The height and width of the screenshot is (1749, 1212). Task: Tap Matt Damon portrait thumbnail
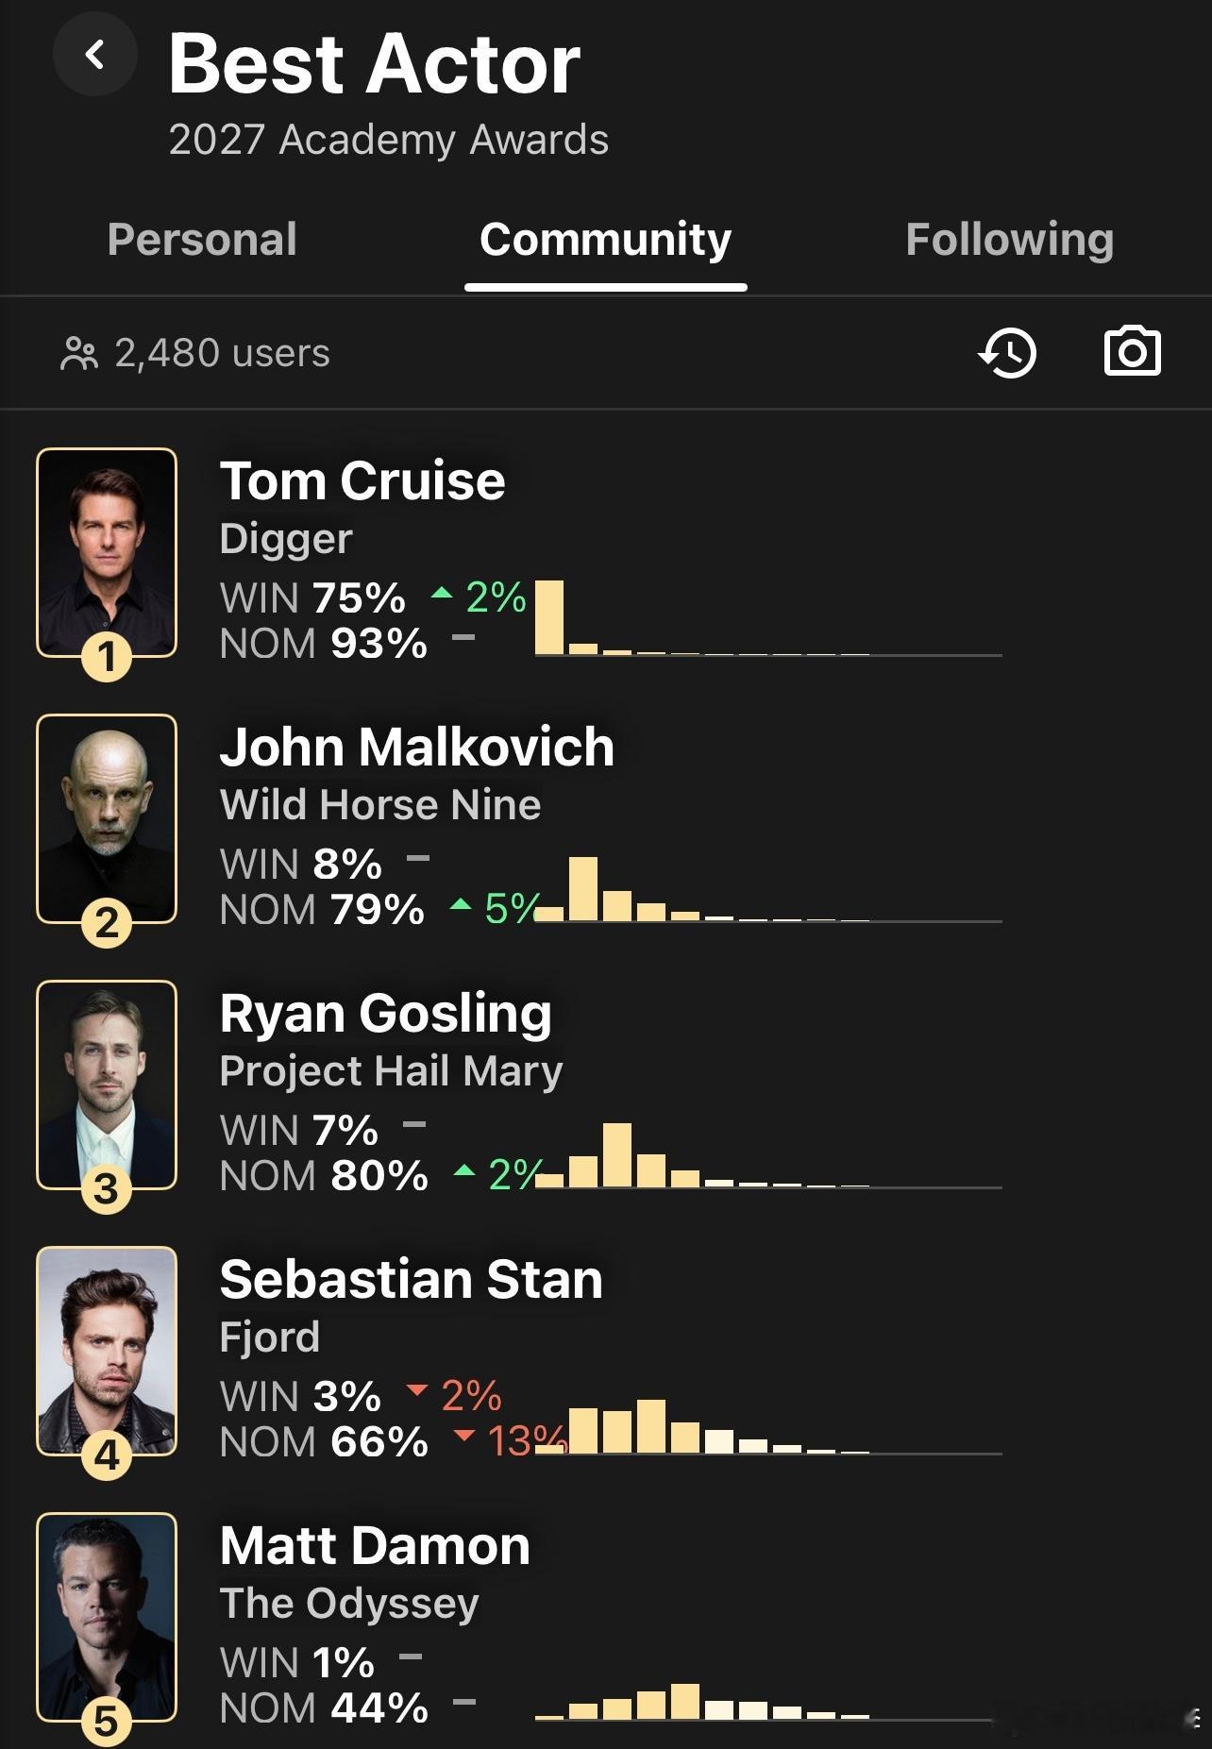coord(107,1617)
